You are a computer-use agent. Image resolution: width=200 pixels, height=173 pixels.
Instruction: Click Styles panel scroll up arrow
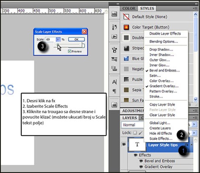click(196, 14)
